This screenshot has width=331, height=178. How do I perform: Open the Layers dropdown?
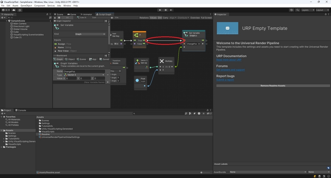click(x=308, y=10)
